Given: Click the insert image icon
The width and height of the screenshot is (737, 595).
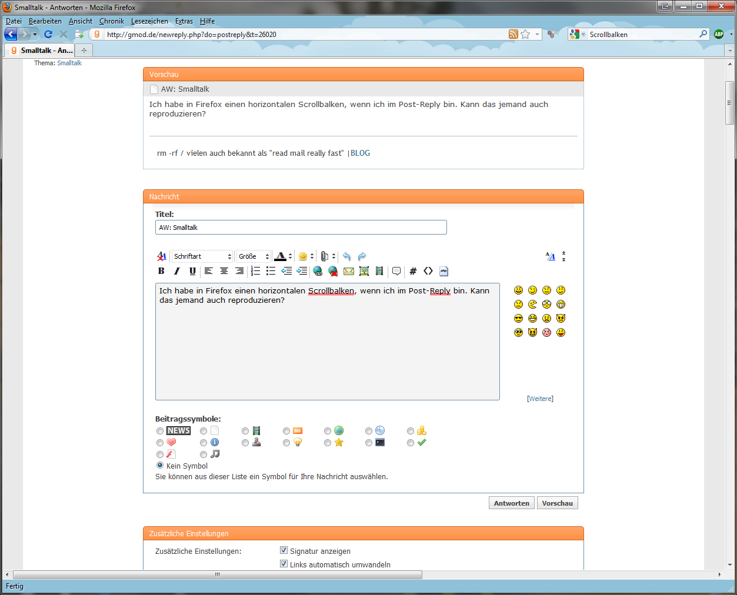Looking at the screenshot, I should (x=364, y=271).
